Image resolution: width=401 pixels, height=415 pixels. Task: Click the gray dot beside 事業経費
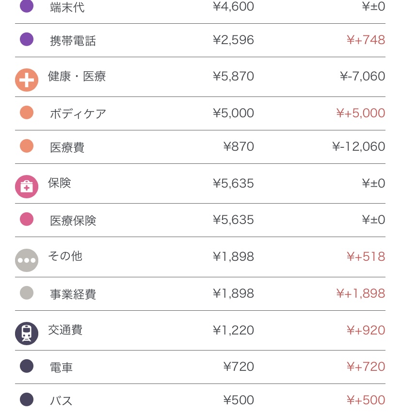[x=27, y=293]
